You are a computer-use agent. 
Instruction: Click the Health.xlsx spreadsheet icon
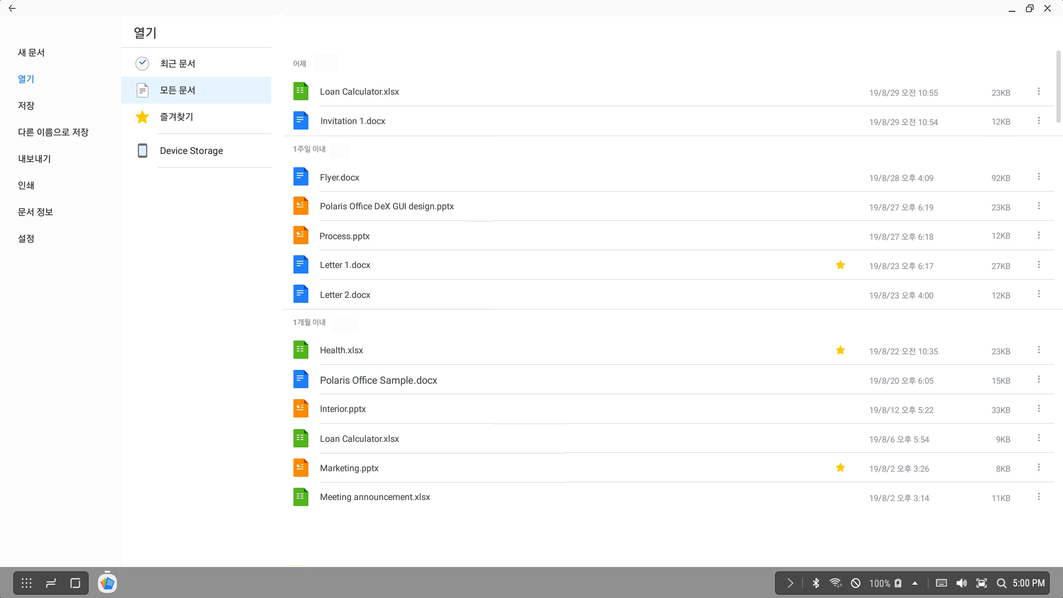pyautogui.click(x=301, y=350)
